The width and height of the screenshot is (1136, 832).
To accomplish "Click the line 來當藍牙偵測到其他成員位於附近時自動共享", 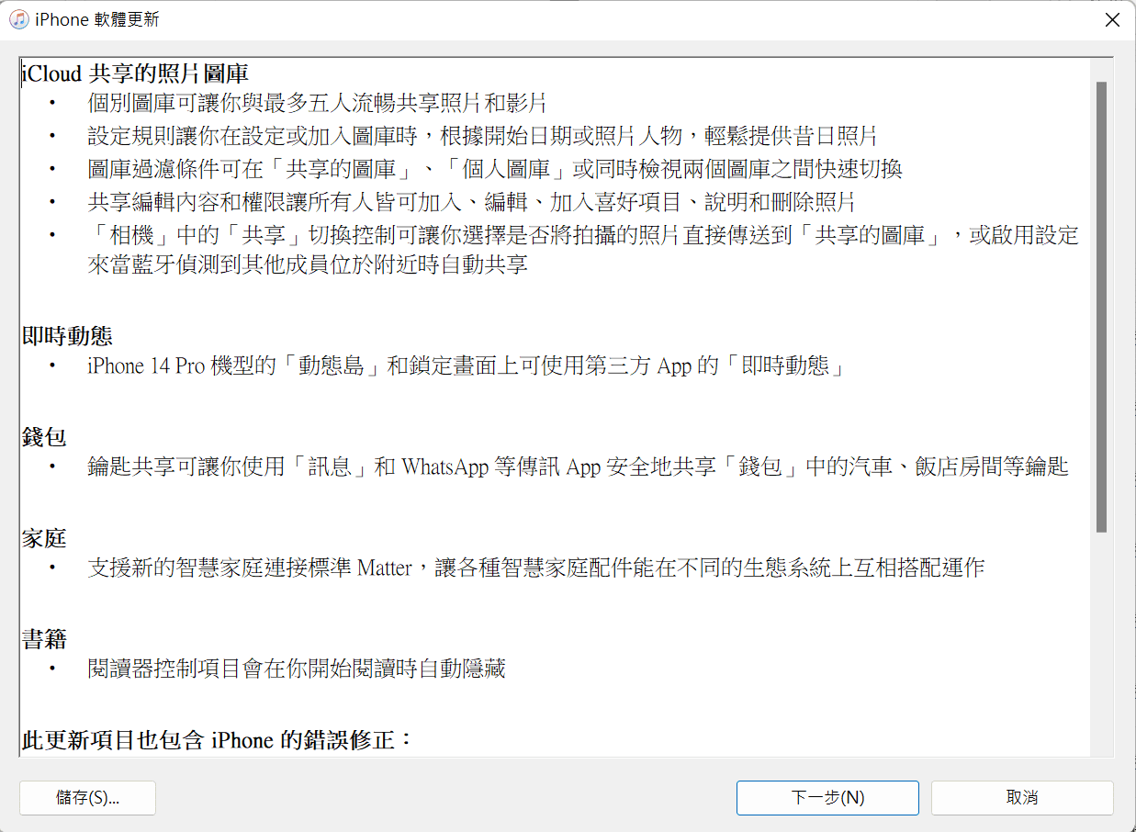I will click(308, 266).
